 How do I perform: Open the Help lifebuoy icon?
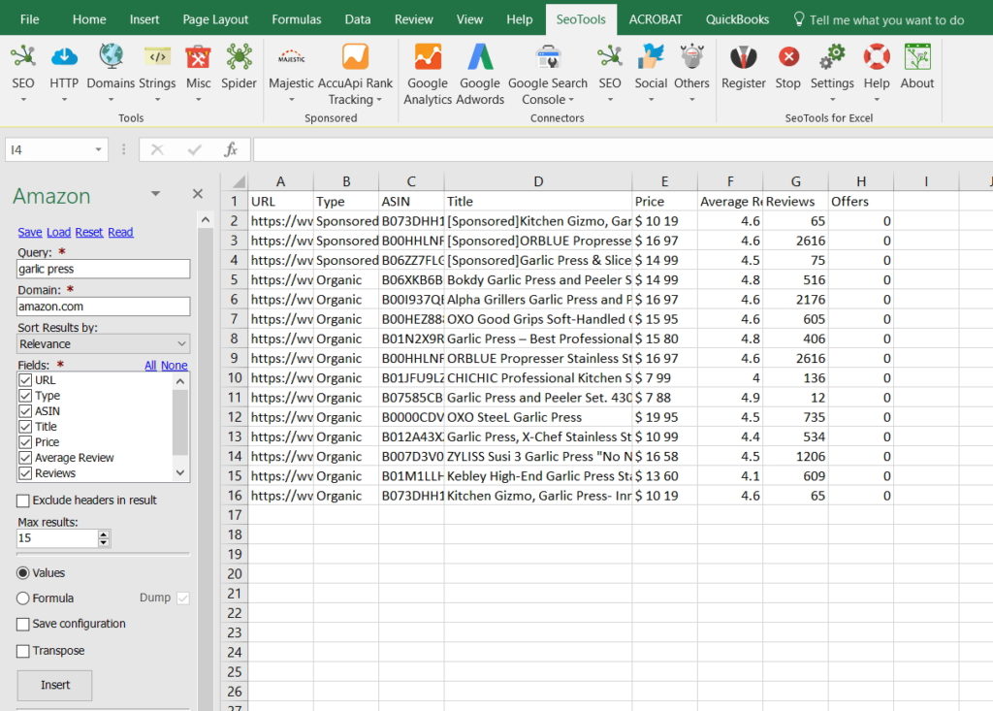coord(877,56)
